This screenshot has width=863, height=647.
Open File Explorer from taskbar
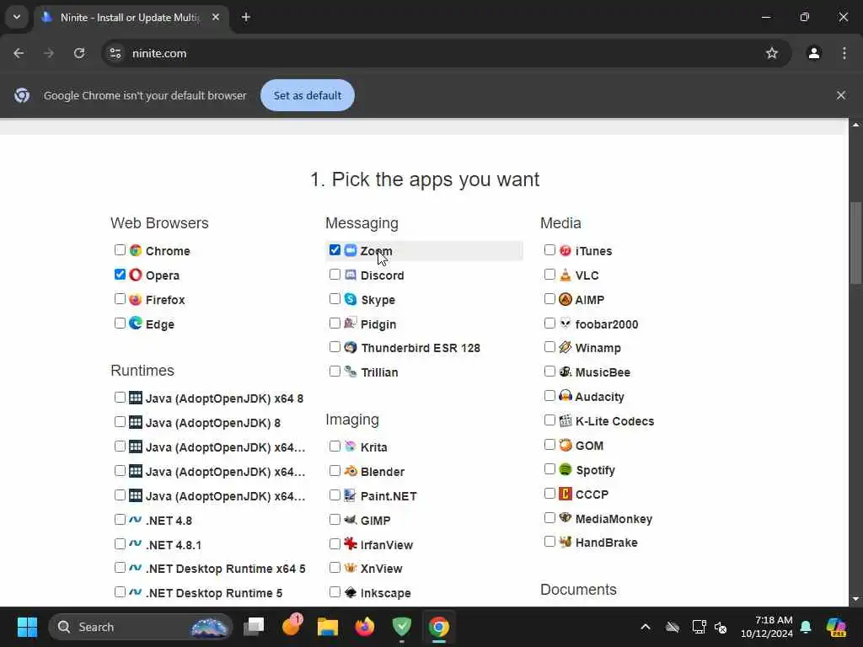click(x=328, y=627)
